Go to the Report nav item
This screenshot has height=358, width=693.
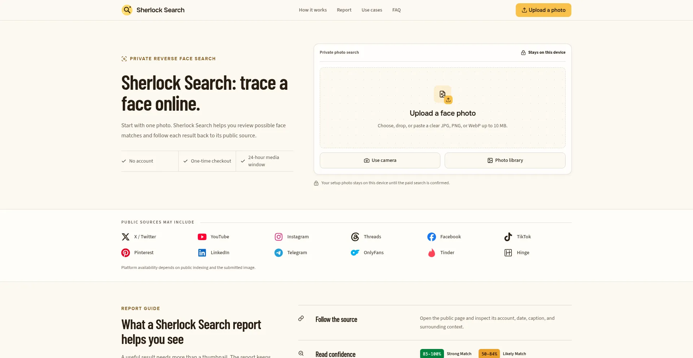tap(344, 10)
